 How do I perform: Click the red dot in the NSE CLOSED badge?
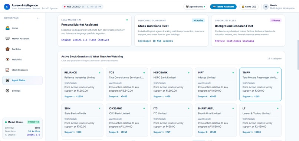[65, 7]
